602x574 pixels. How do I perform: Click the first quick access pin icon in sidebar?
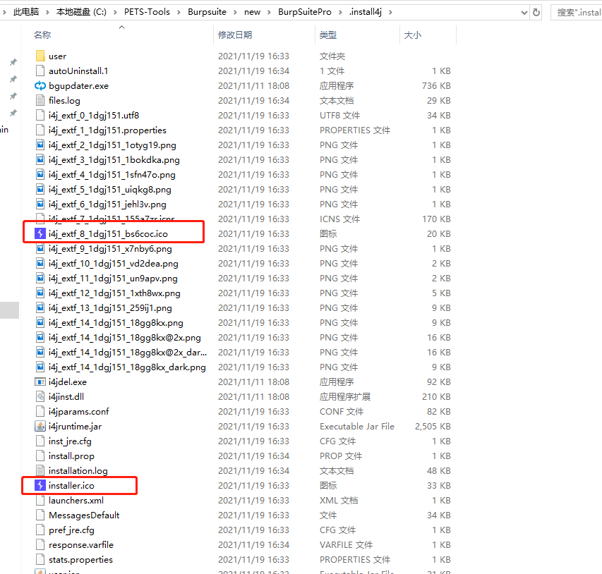click(x=13, y=62)
